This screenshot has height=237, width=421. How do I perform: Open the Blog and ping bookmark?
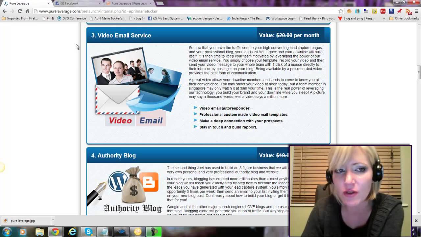(x=356, y=18)
